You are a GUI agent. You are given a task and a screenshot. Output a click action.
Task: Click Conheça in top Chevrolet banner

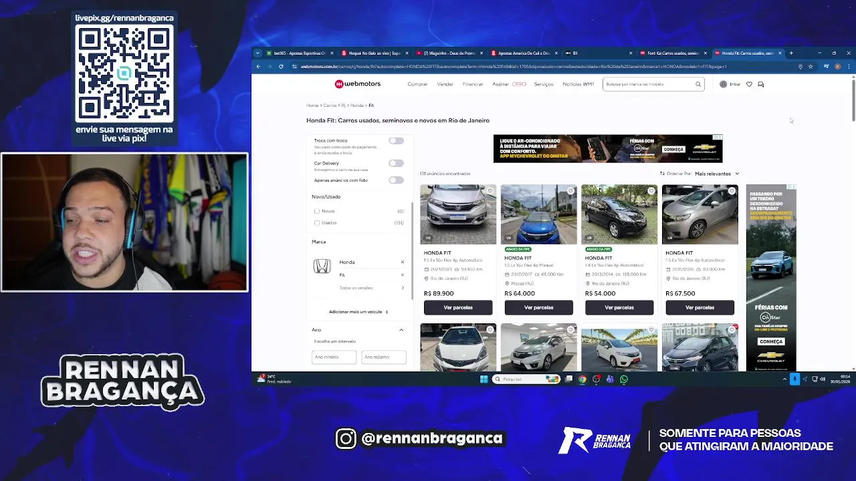(673, 150)
